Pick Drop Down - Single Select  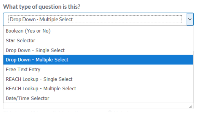(x=35, y=50)
